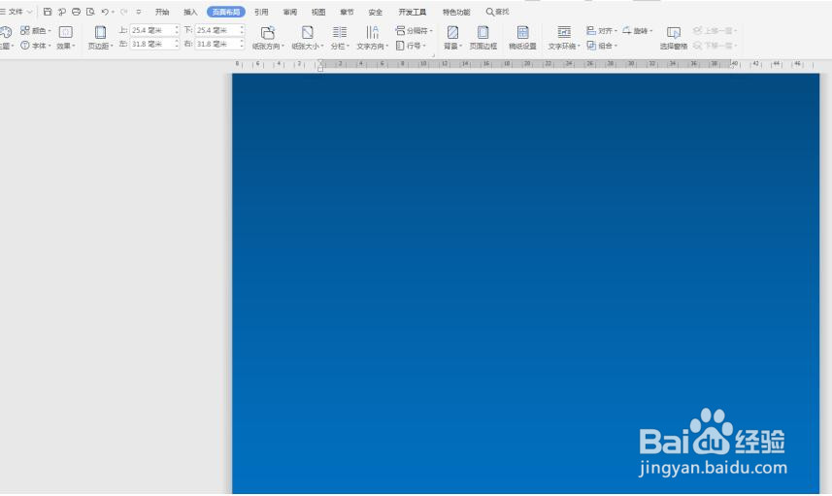The width and height of the screenshot is (832, 496).
Task: Click the Text Wrap (文字环绕) icon
Action: tap(564, 32)
